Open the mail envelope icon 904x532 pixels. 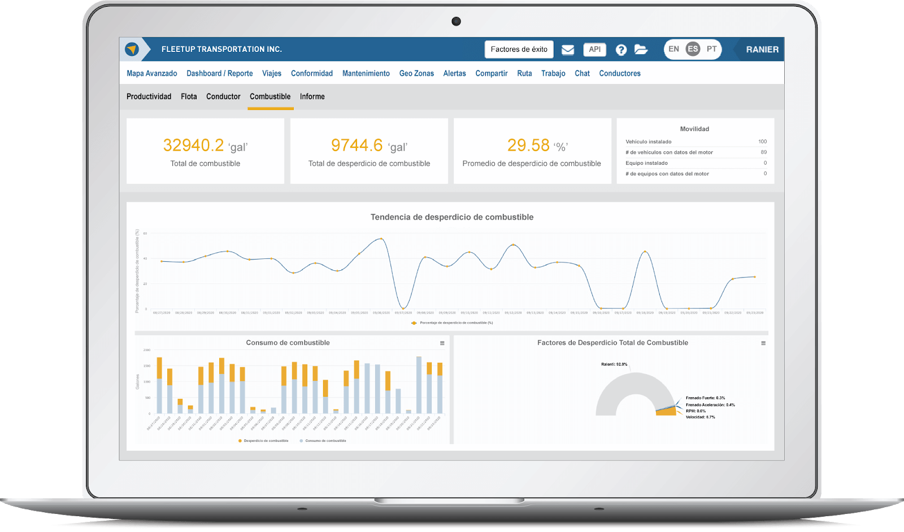click(568, 50)
